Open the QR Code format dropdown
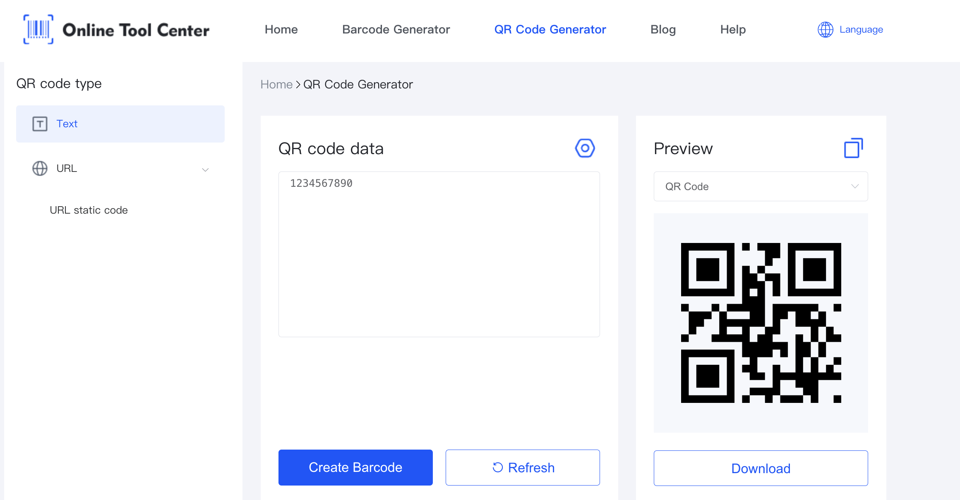The height and width of the screenshot is (500, 960). click(761, 186)
